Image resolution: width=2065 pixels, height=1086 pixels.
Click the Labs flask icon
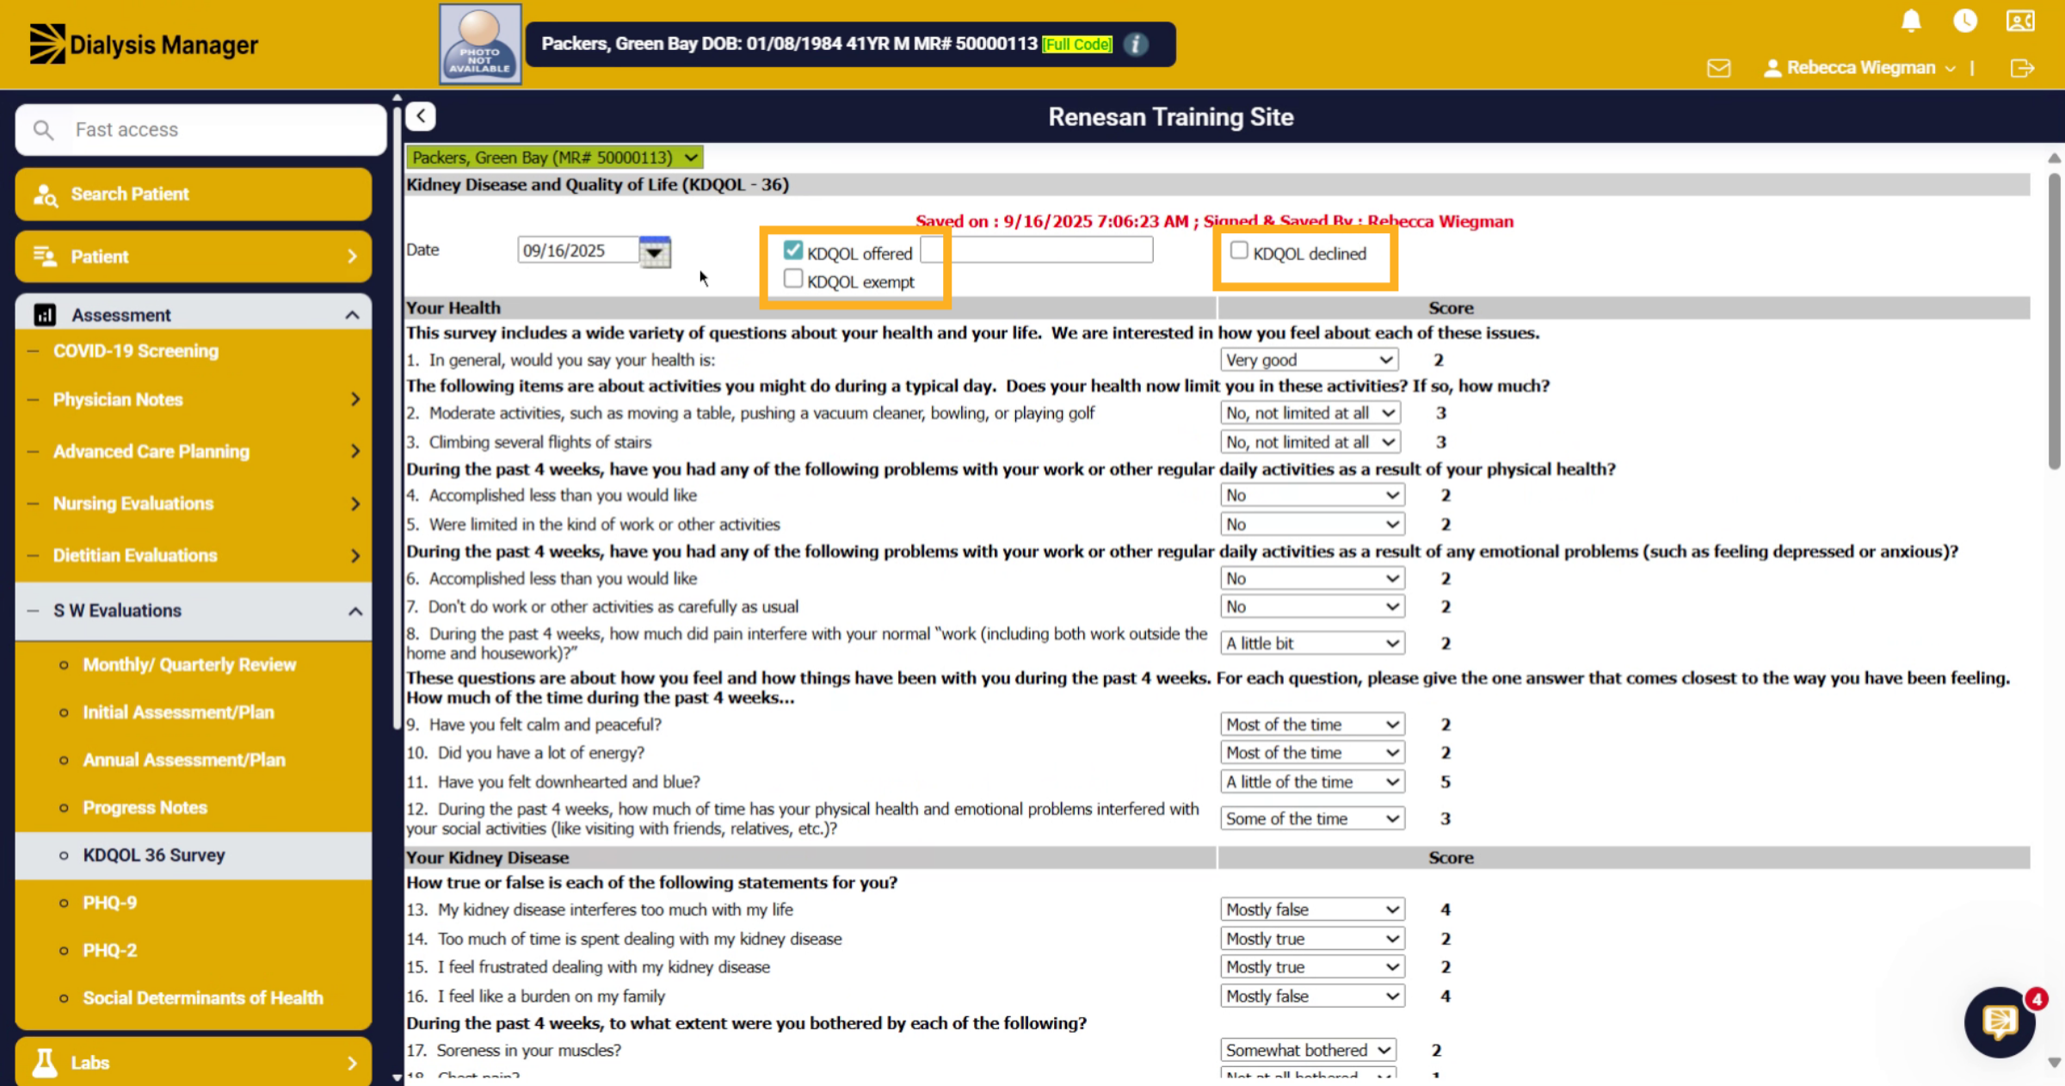pos(45,1063)
